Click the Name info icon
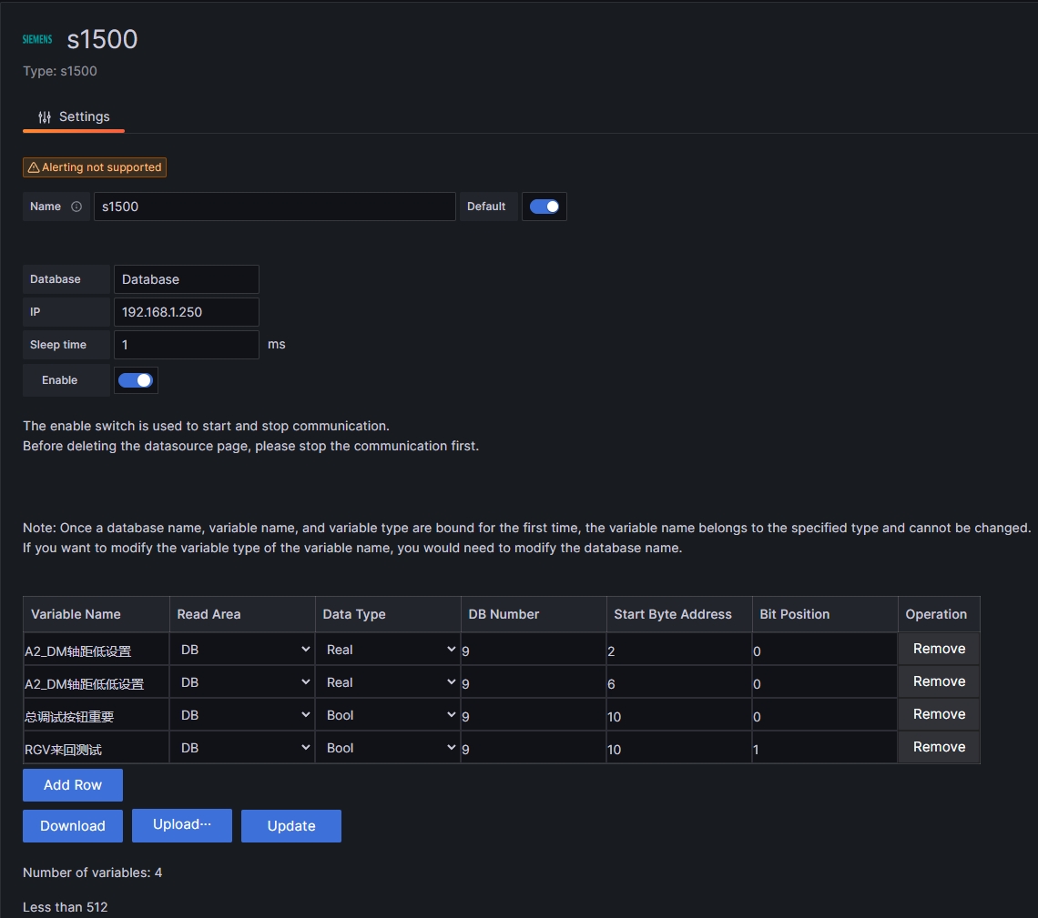 (76, 207)
